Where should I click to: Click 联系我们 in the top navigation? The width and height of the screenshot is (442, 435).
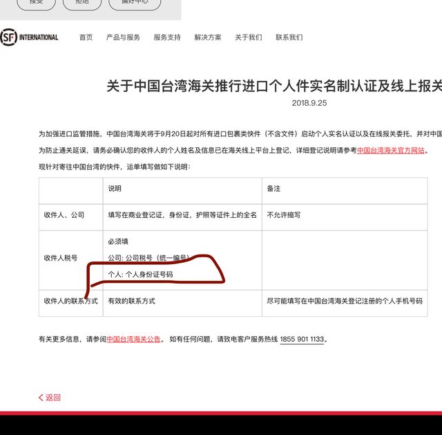pyautogui.click(x=289, y=37)
